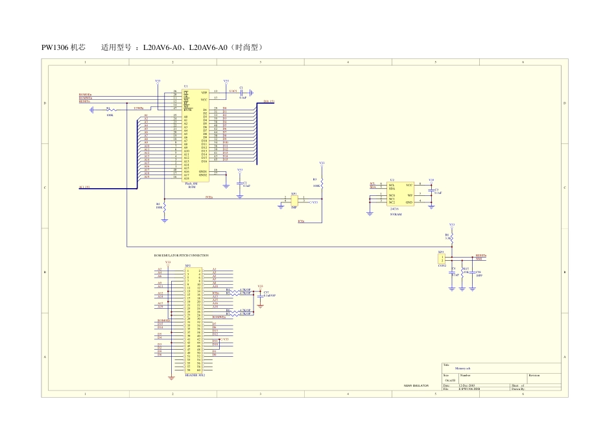Click the XP1 jumper component
Viewport: 616px width, 436px height.
(x=294, y=200)
